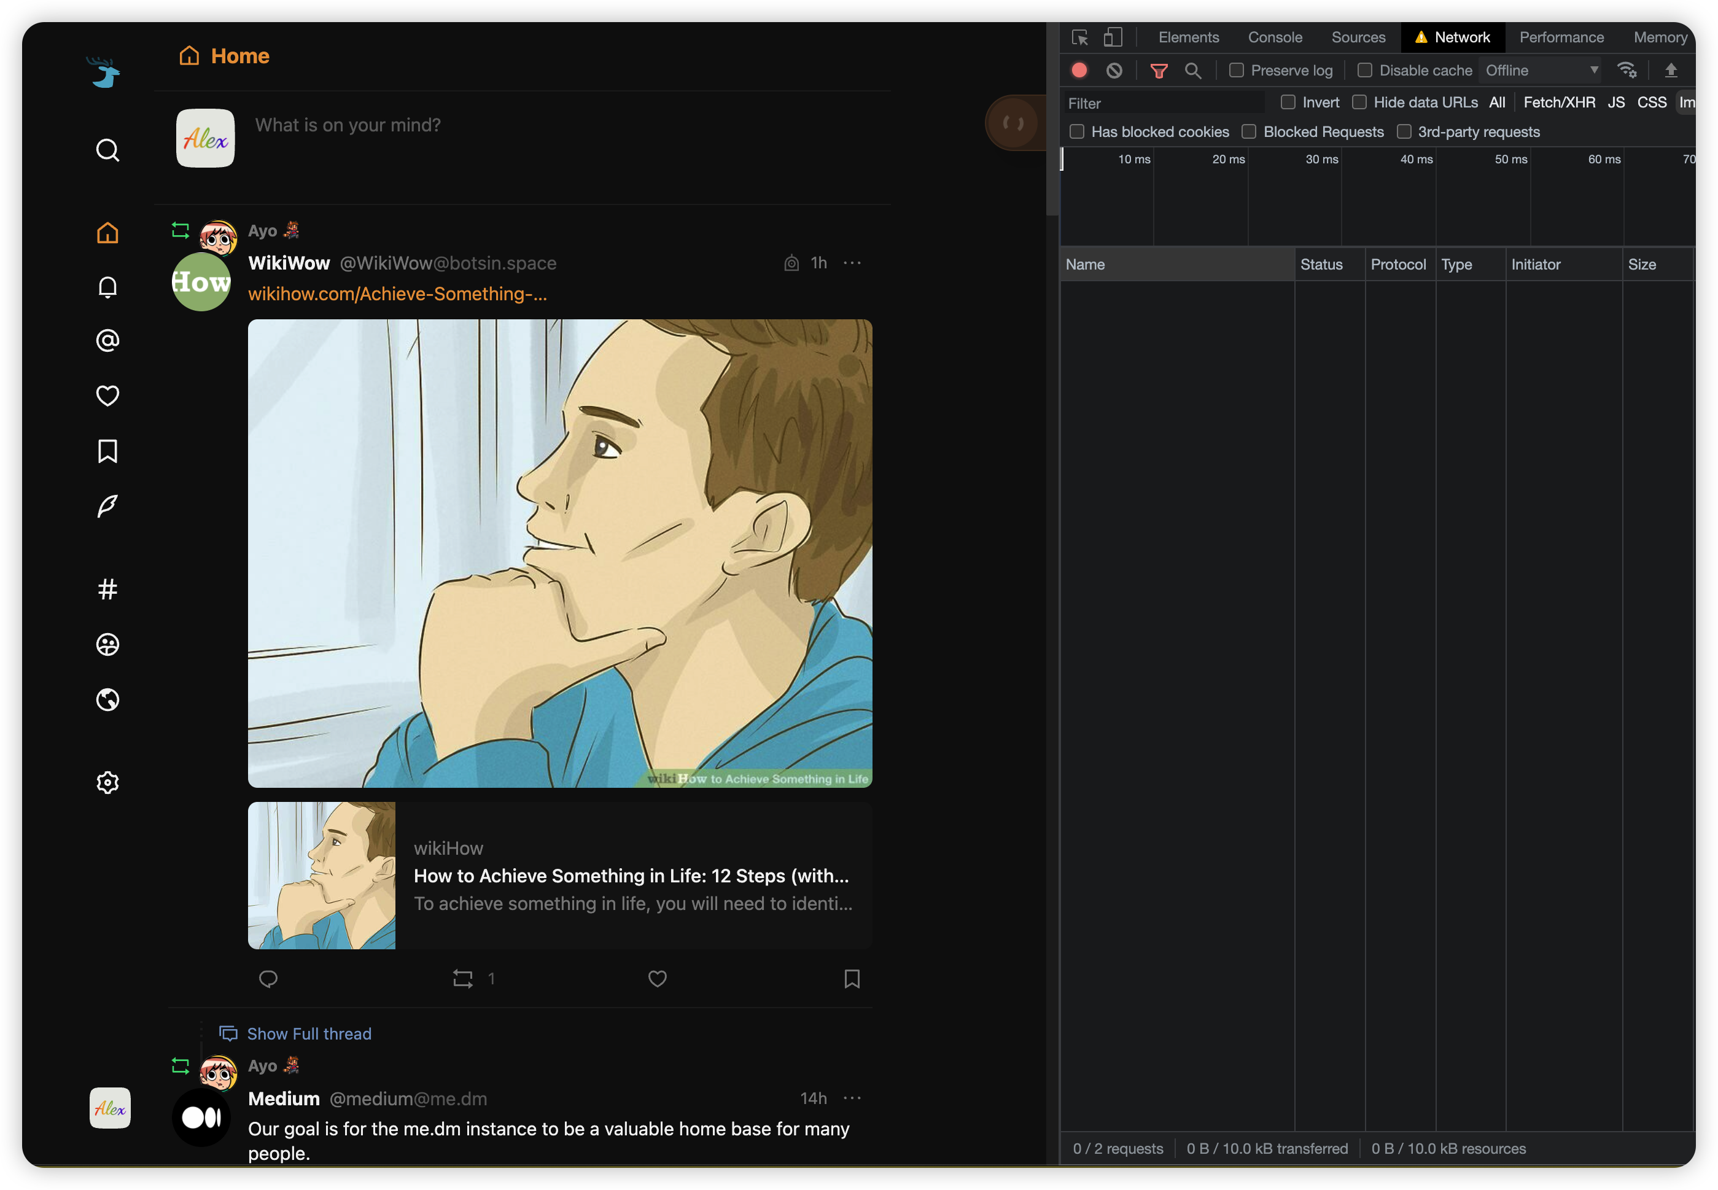1718x1190 pixels.
Task: Select the Network tab
Action: point(1453,37)
